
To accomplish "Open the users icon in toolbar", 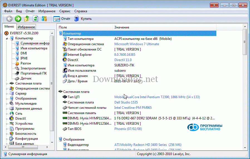I will click(x=44, y=19).
